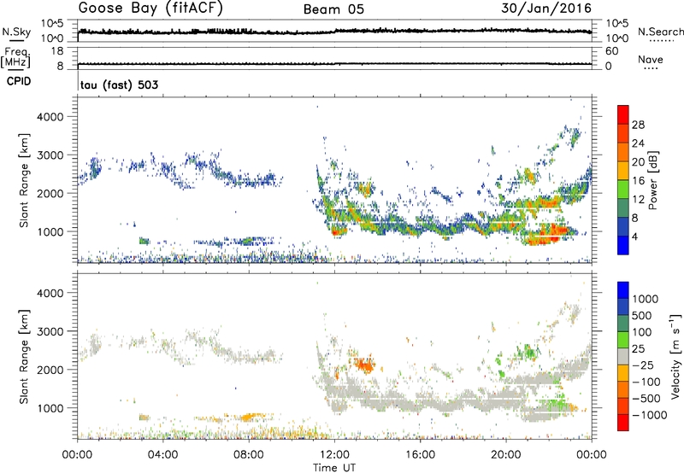Click the '12:00' time axis label
This screenshot has width=684, height=473.
click(x=334, y=455)
